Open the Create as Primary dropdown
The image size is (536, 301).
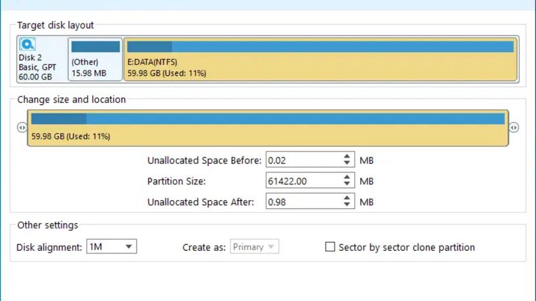(254, 246)
